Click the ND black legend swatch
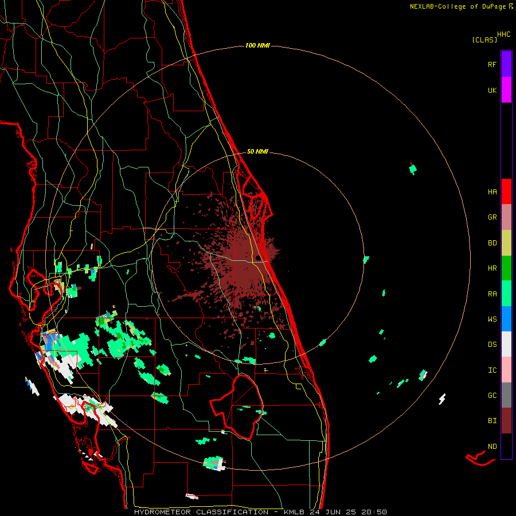The image size is (516, 516). pyautogui.click(x=506, y=446)
